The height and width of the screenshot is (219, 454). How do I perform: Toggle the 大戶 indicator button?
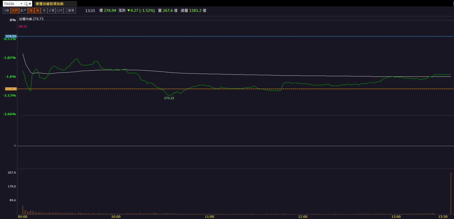[15, 11]
